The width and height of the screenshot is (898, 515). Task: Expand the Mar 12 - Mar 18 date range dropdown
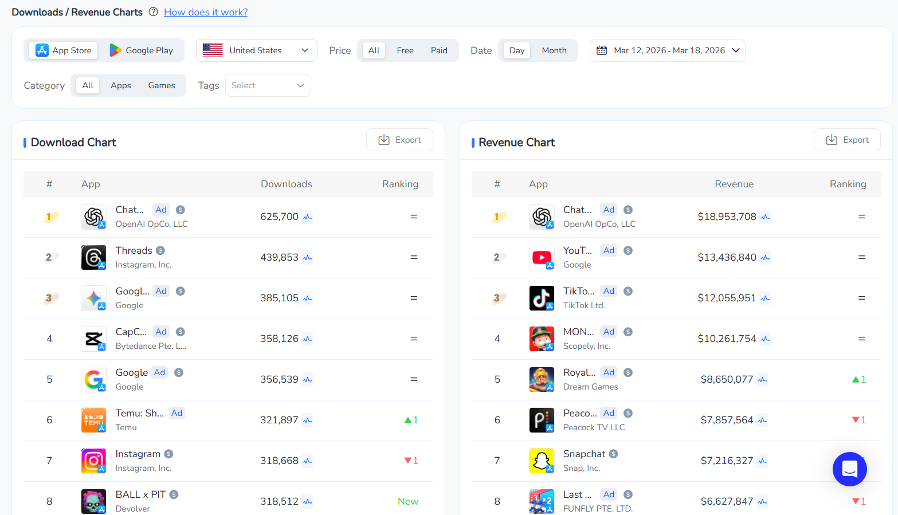667,50
